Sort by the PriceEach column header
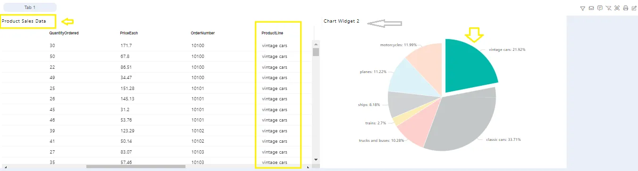Image resolution: width=638 pixels, height=171 pixels. point(129,33)
